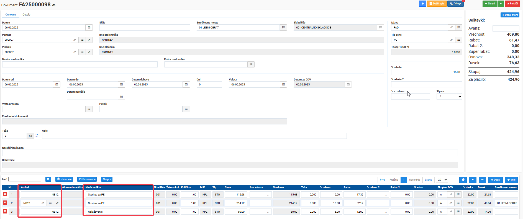The image size is (523, 219).
Task: Open article list lookup in row 2
Action: point(50,203)
